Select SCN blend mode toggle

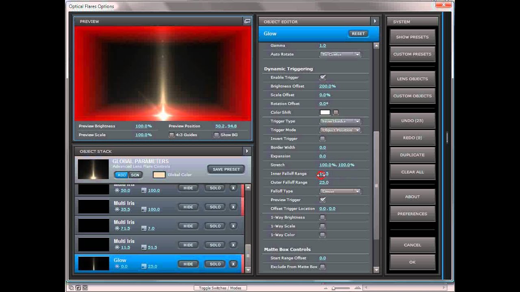pos(135,175)
